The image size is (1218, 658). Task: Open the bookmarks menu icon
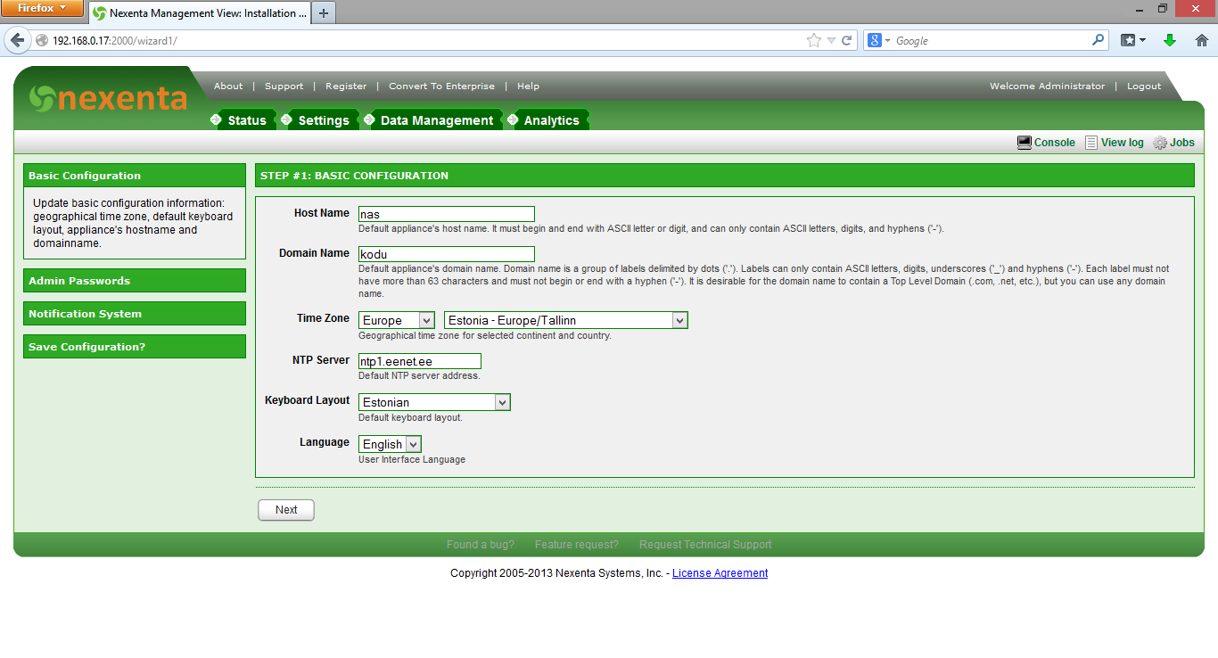(x=1133, y=40)
